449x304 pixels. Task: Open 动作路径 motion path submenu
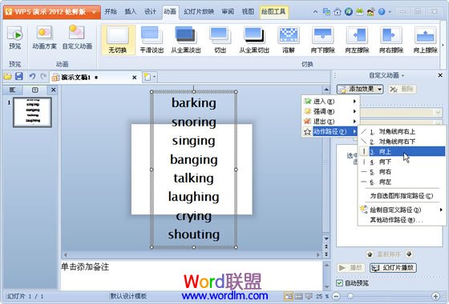click(330, 131)
